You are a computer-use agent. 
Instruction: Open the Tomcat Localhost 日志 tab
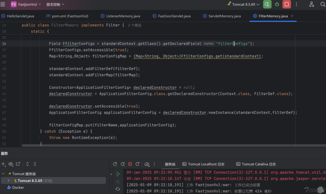203,164
